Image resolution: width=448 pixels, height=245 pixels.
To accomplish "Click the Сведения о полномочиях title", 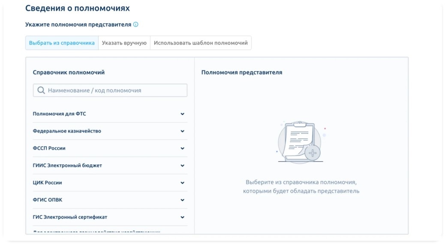I will click(x=78, y=8).
